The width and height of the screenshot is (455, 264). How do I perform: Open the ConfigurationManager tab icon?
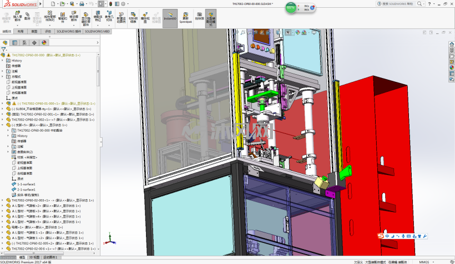pyautogui.click(x=24, y=43)
